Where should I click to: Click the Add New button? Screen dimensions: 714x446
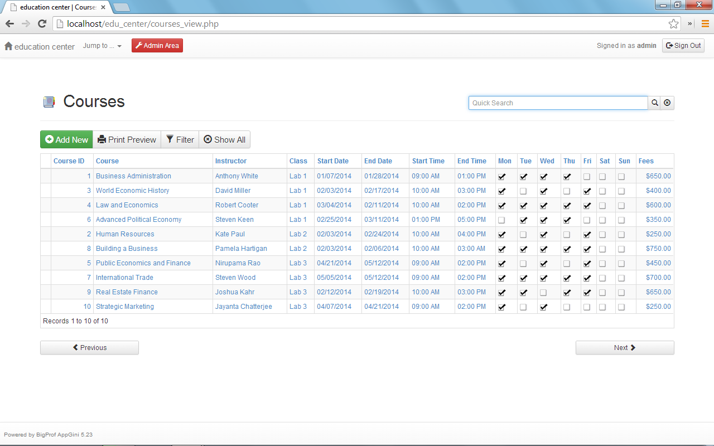coord(66,139)
